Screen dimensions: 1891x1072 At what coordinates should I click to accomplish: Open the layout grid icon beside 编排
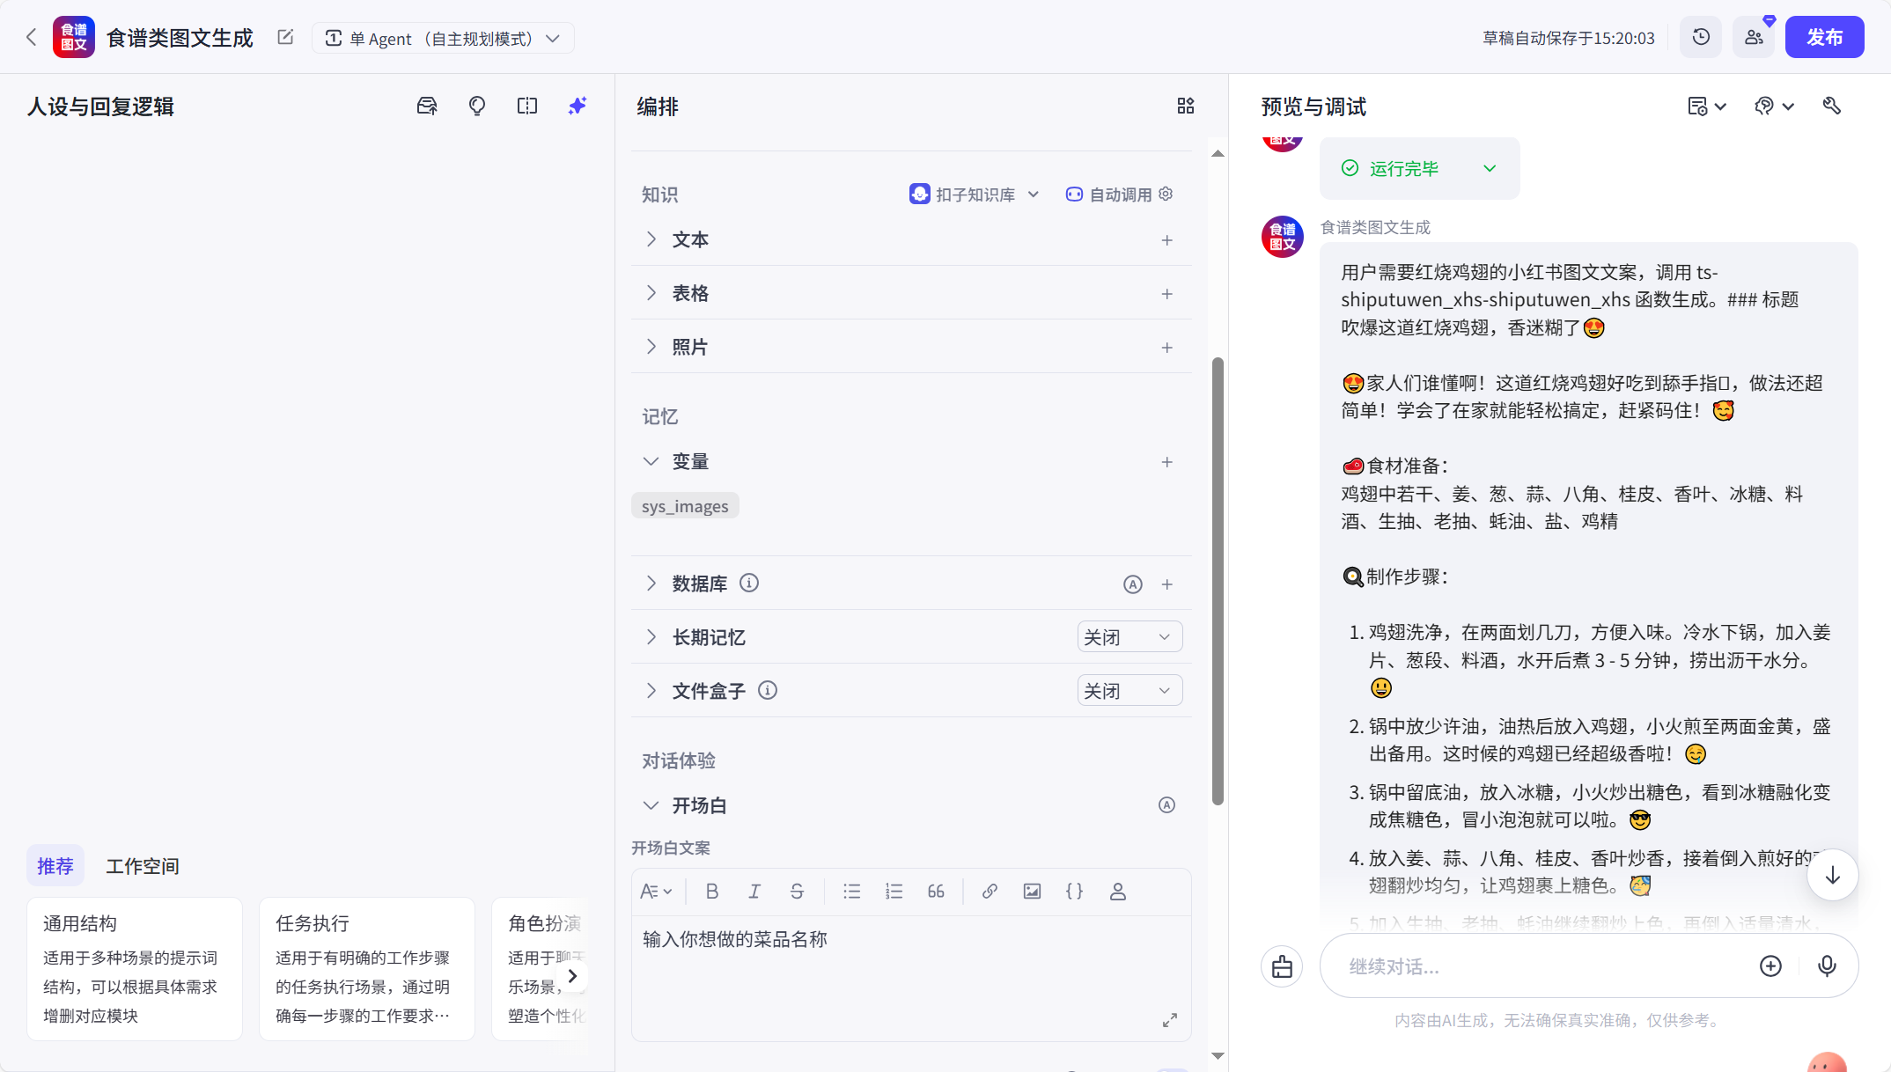coord(1185,106)
